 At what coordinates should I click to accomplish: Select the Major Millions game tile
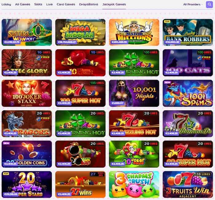point(134,32)
